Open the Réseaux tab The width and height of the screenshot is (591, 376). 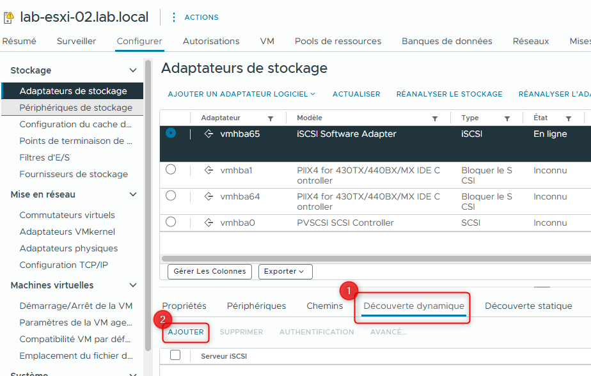(531, 41)
